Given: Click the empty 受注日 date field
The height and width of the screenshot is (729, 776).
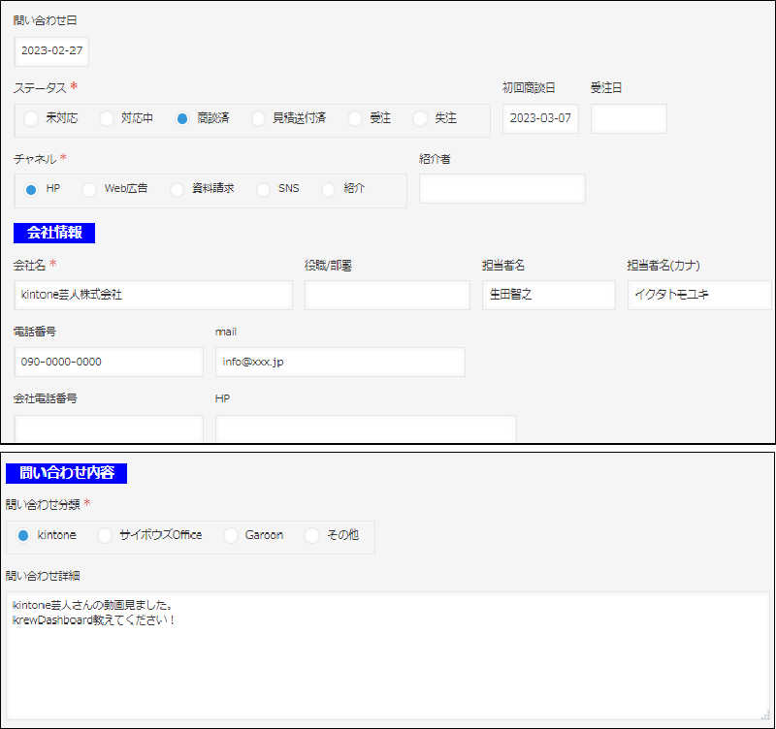Looking at the screenshot, I should 629,118.
